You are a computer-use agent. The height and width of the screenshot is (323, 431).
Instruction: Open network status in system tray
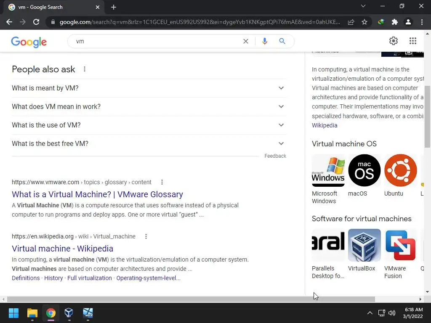381,313
